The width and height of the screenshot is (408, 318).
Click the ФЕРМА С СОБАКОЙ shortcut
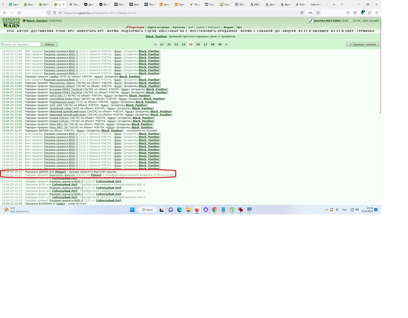pyautogui.click(x=257, y=31)
